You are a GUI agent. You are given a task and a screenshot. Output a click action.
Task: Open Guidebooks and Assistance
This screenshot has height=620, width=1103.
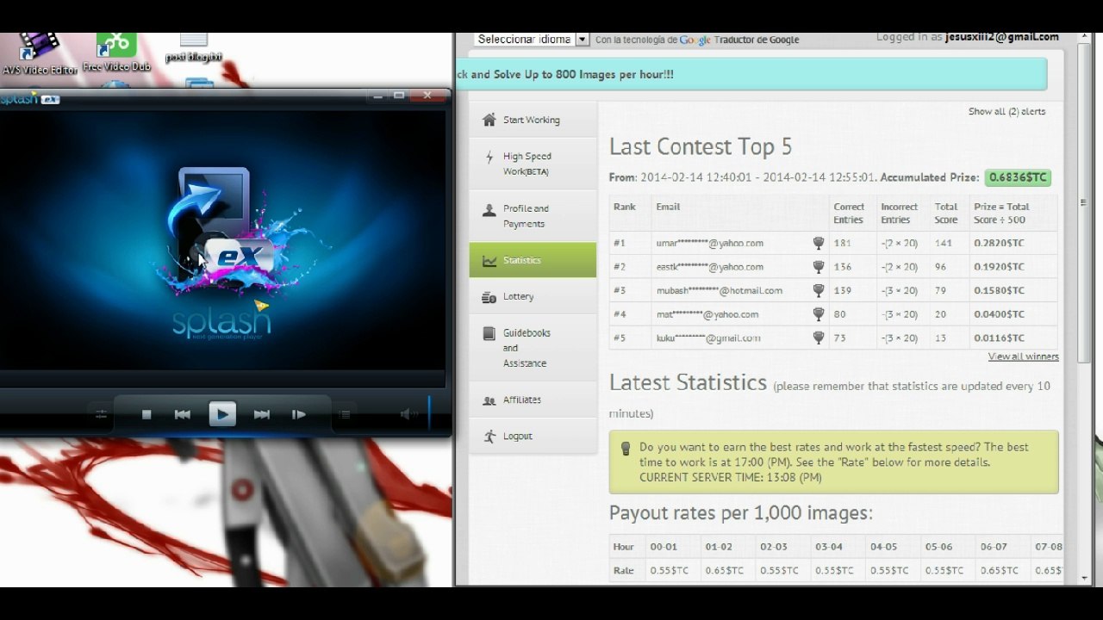click(533, 348)
